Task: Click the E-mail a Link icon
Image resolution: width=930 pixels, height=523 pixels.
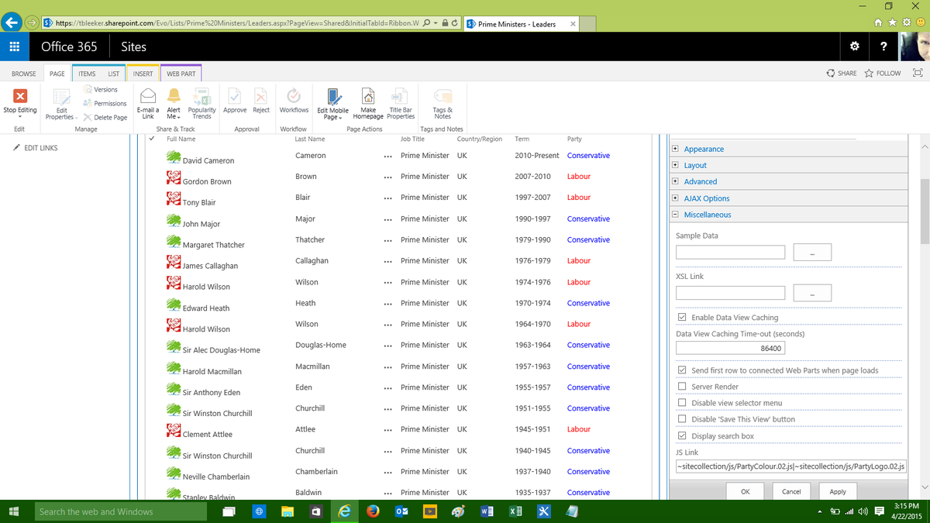Action: pyautogui.click(x=148, y=96)
